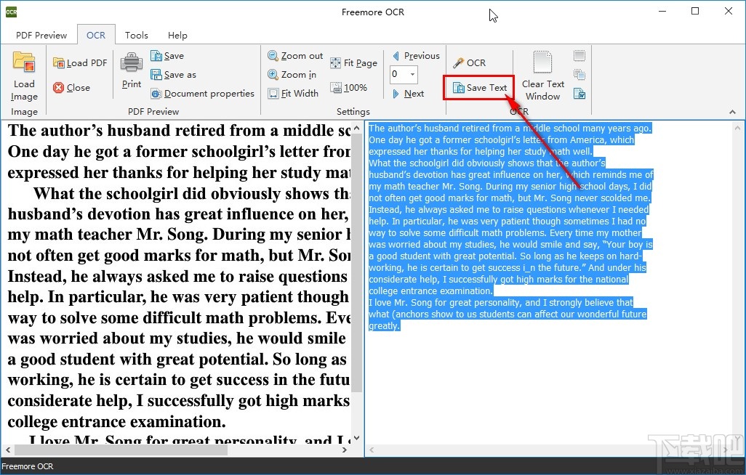This screenshot has height=475, width=746.
Task: Go to the Next page
Action: [x=412, y=93]
